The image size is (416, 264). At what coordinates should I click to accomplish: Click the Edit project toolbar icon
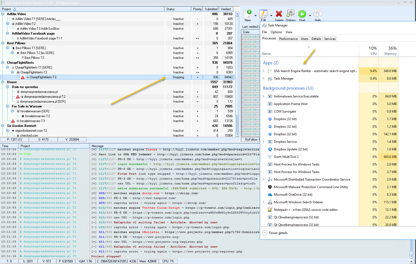pos(263,14)
